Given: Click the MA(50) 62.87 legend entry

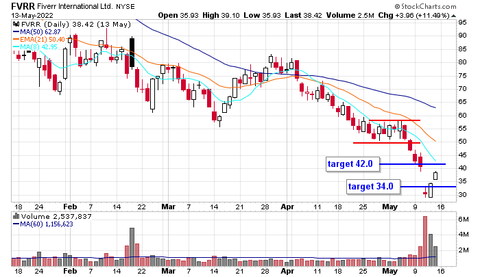Looking at the screenshot, I should (37, 31).
